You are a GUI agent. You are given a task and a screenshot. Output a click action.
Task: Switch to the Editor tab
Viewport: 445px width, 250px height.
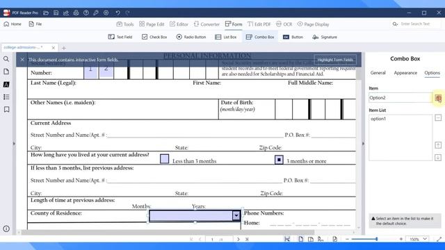click(179, 24)
